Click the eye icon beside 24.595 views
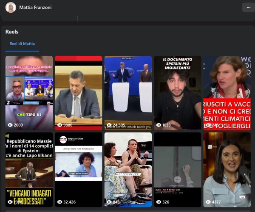Screen dimensions: 255x212 (x=109, y=125)
